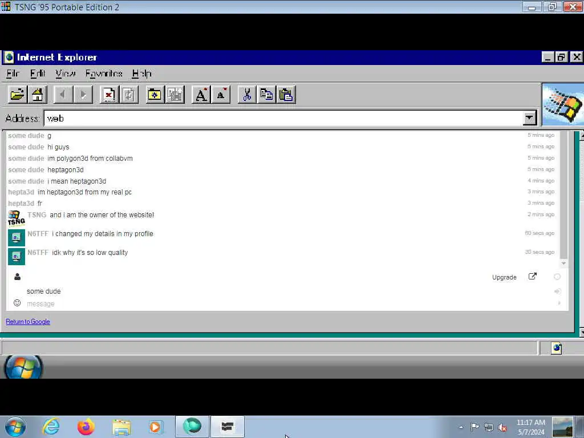Viewport: 584px width, 438px height.
Task: Click the status bar globe icon
Action: [557, 348]
